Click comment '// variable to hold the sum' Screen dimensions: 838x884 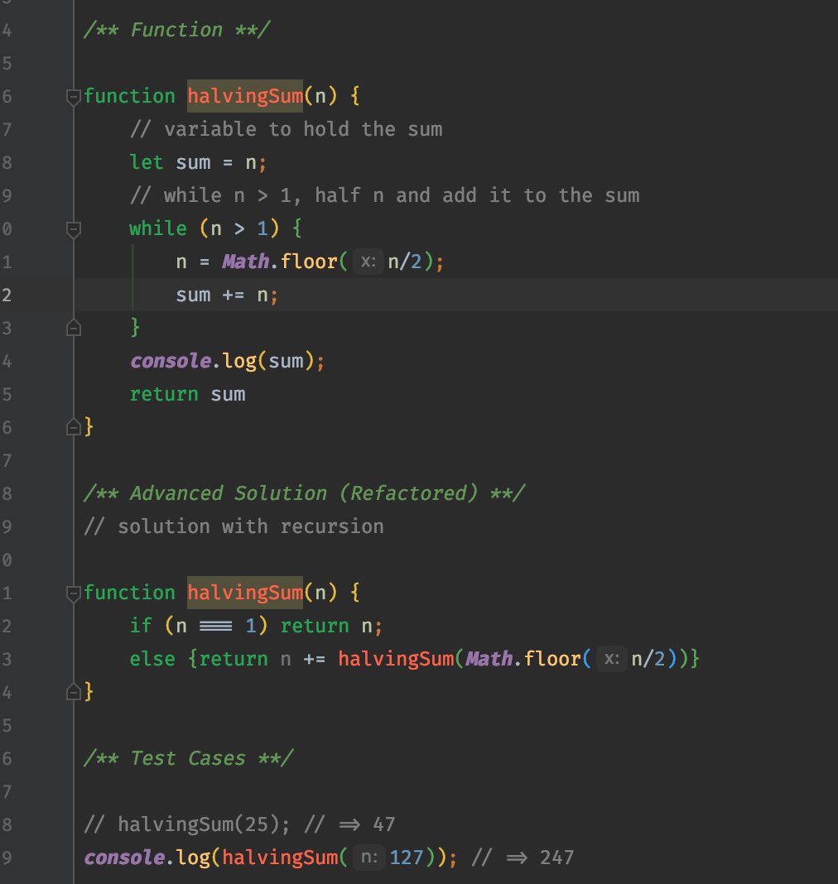(x=286, y=129)
